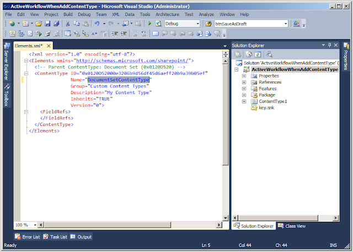The width and height of the screenshot is (353, 252).
Task: Expand the Package node
Action: tap(244, 95)
